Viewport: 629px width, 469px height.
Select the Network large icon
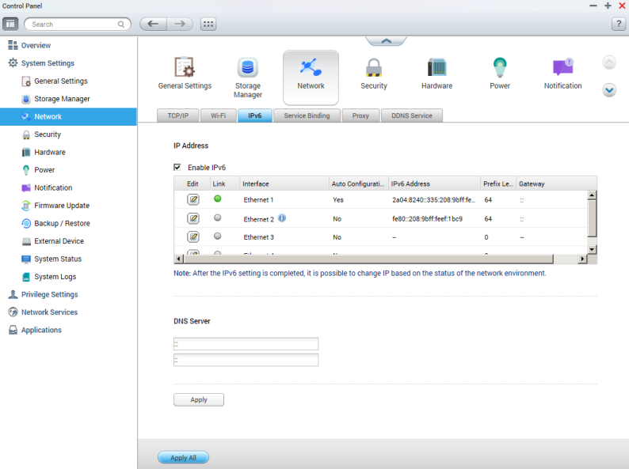tap(311, 77)
